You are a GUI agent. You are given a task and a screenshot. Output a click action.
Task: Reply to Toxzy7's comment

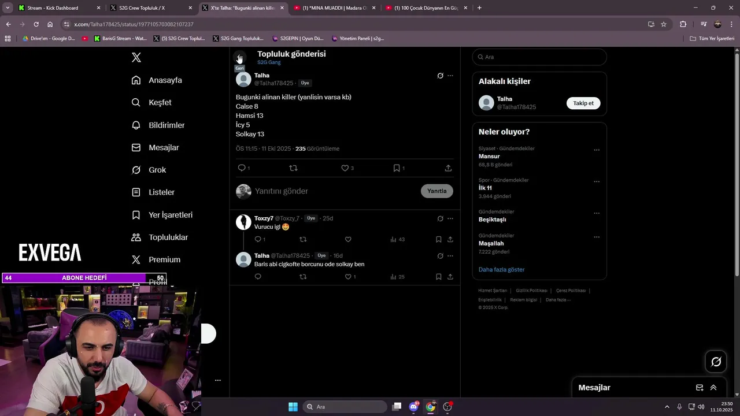[258, 239]
